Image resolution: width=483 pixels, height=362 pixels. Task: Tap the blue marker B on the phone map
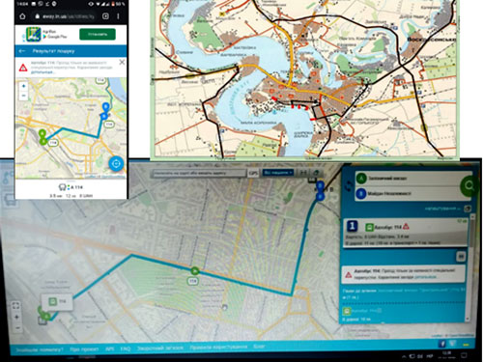click(x=105, y=106)
